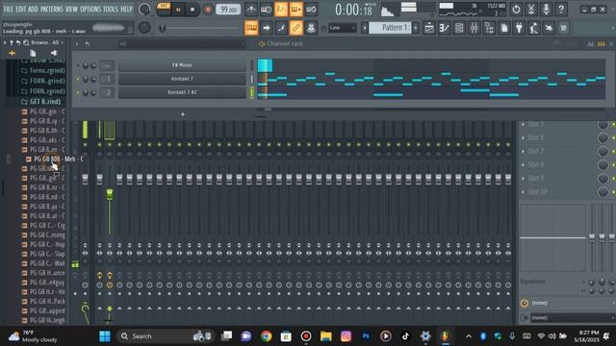This screenshot has width=616, height=346.
Task: Toggle Pat/Song mode switch
Action: point(164,9)
